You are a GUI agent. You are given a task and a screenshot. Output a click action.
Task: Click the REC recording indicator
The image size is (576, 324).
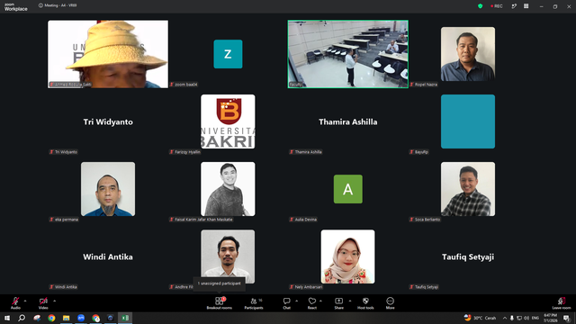497,6
